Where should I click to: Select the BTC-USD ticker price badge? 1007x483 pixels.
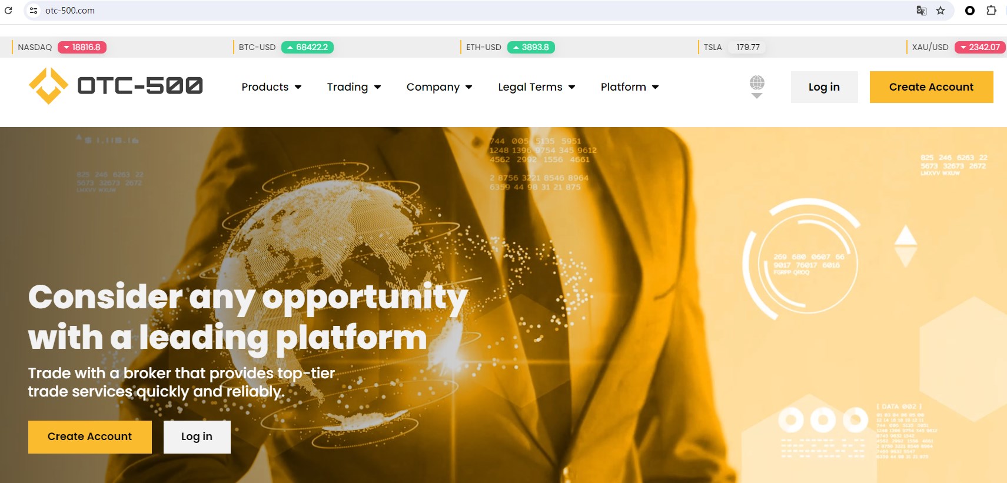tap(307, 47)
